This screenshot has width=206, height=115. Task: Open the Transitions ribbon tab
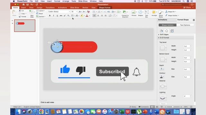pyautogui.click(x=50, y=8)
